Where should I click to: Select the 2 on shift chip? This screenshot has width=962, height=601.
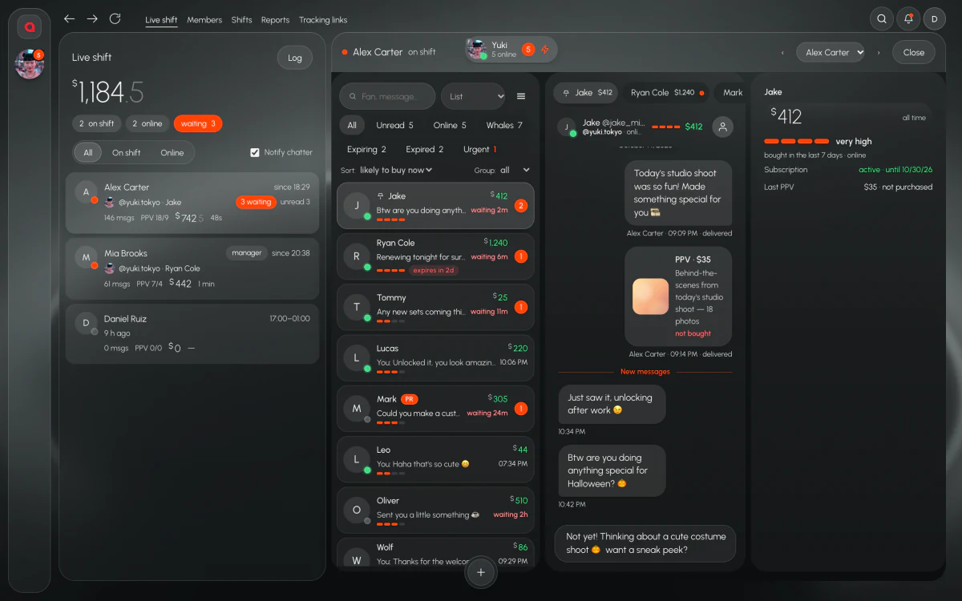click(x=96, y=123)
